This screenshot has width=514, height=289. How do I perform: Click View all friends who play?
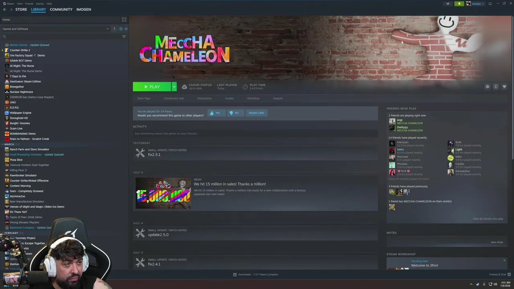488,219
